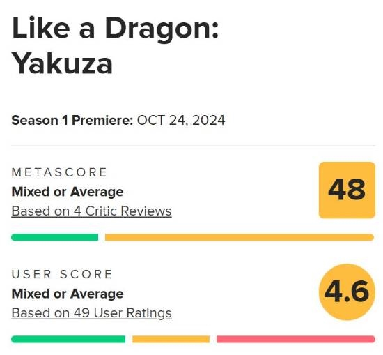Click 'Mixed or Average' under User Score

pos(68,294)
